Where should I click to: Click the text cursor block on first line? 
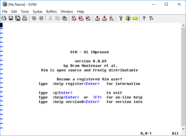pos(1,25)
